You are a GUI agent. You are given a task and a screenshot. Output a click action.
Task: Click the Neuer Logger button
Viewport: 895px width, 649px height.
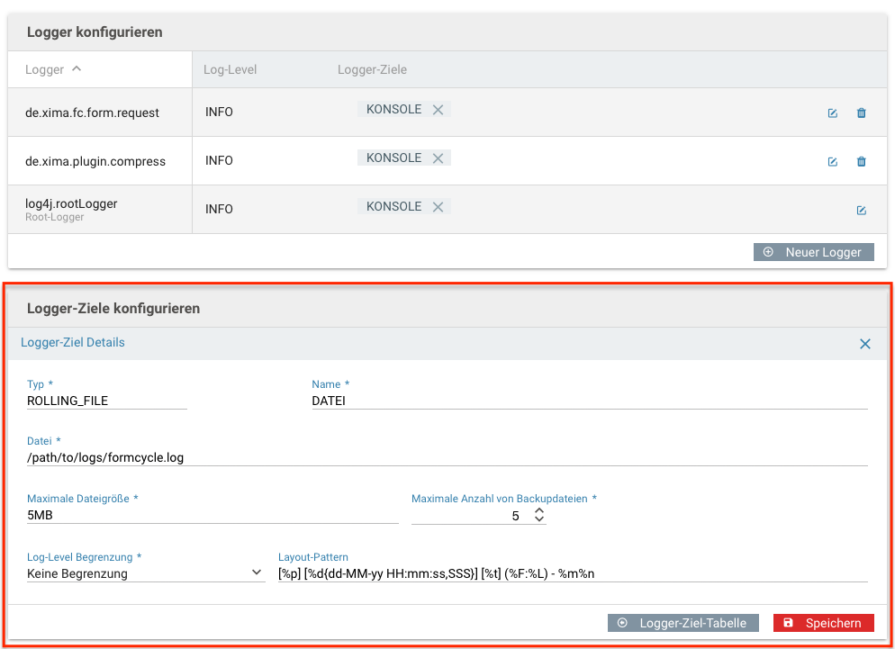[x=813, y=252]
